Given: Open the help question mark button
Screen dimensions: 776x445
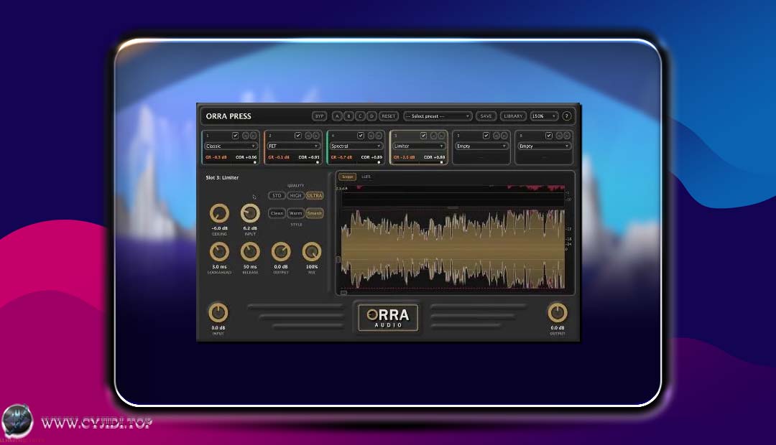Looking at the screenshot, I should click(x=567, y=116).
